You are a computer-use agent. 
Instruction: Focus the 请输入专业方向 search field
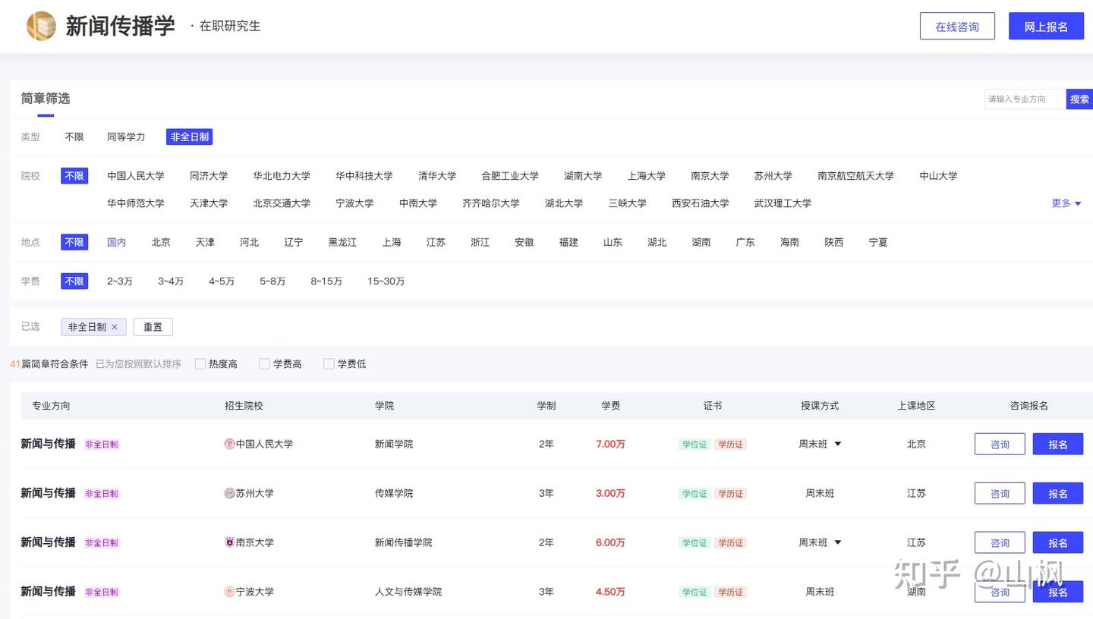(x=1025, y=99)
